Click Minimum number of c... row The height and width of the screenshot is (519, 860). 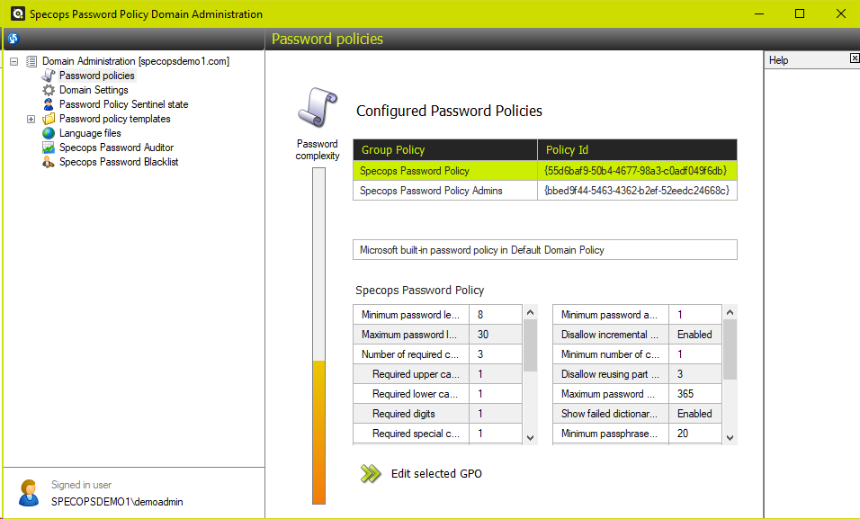click(x=637, y=353)
